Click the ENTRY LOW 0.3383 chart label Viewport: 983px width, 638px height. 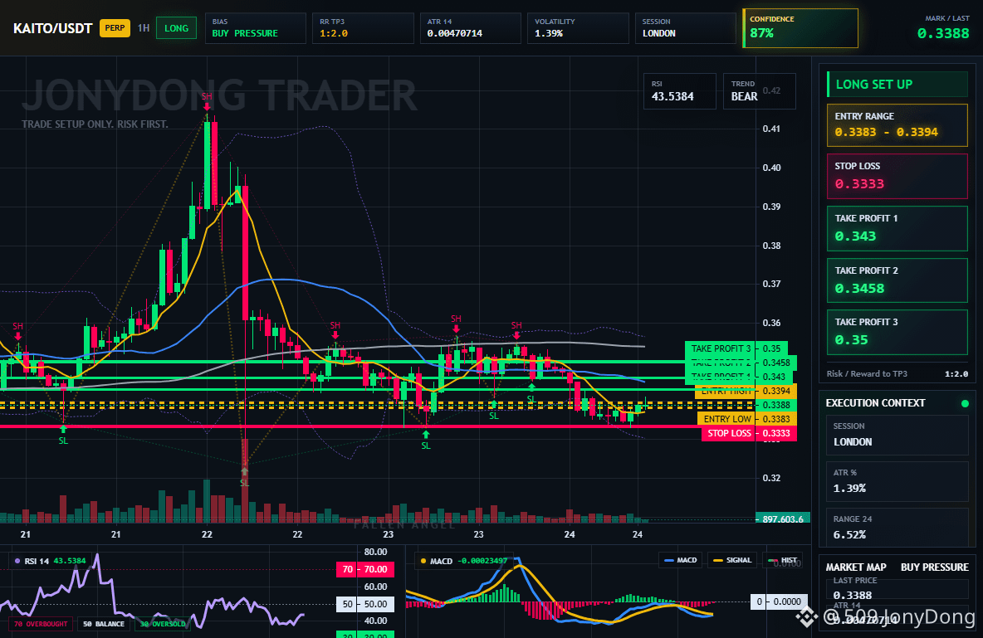click(x=727, y=419)
